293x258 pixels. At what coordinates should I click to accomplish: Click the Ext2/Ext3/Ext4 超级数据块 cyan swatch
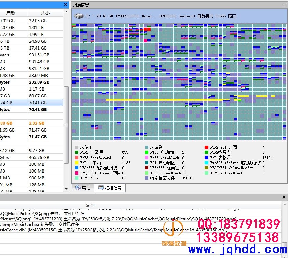(207, 163)
